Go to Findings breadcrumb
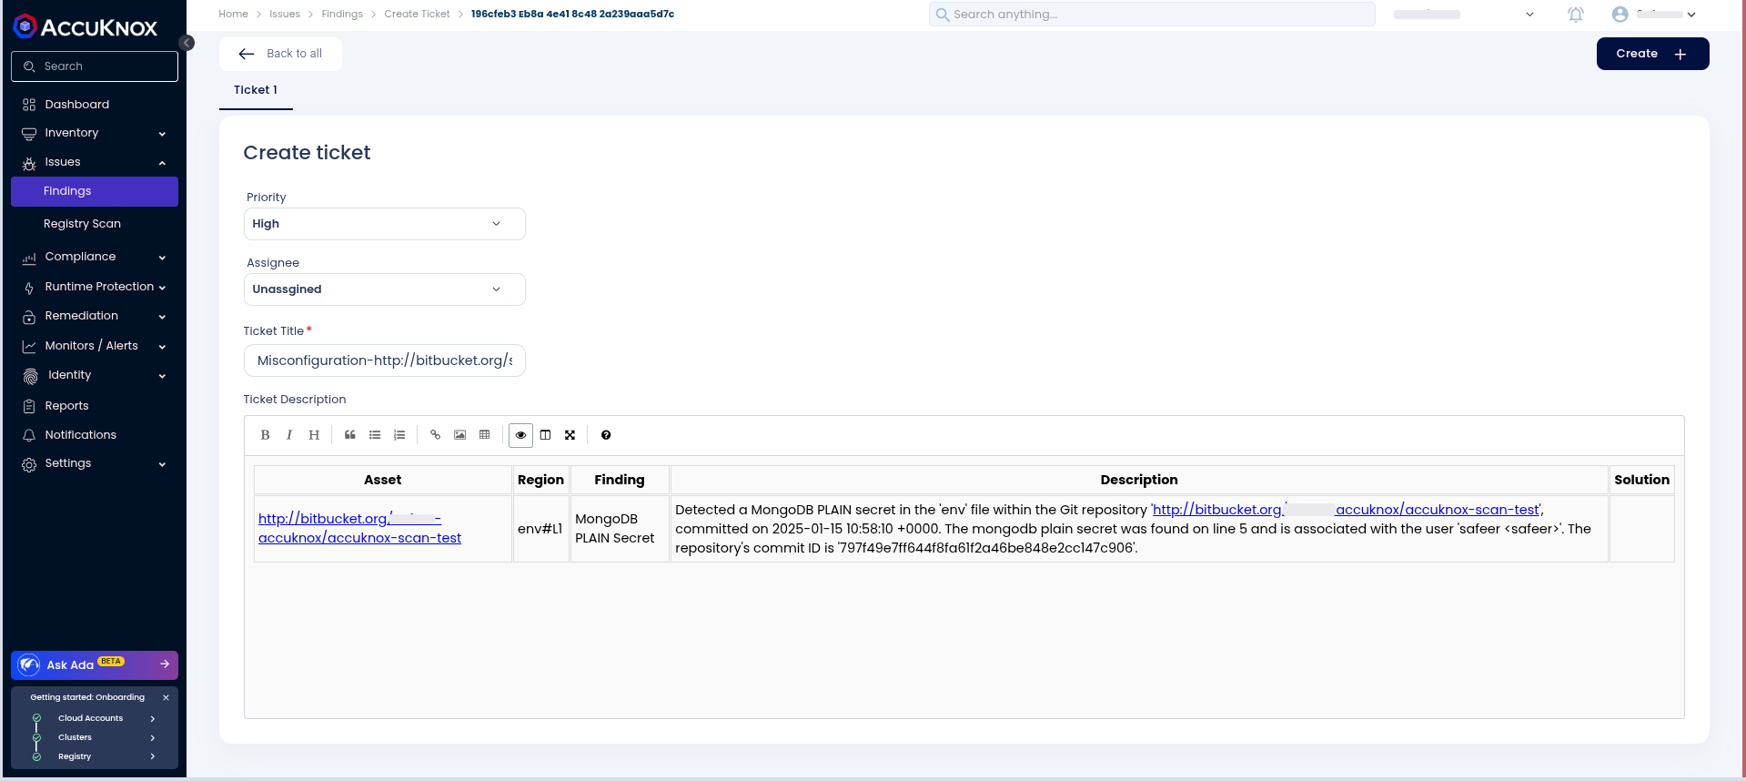This screenshot has height=781, width=1746. (342, 14)
